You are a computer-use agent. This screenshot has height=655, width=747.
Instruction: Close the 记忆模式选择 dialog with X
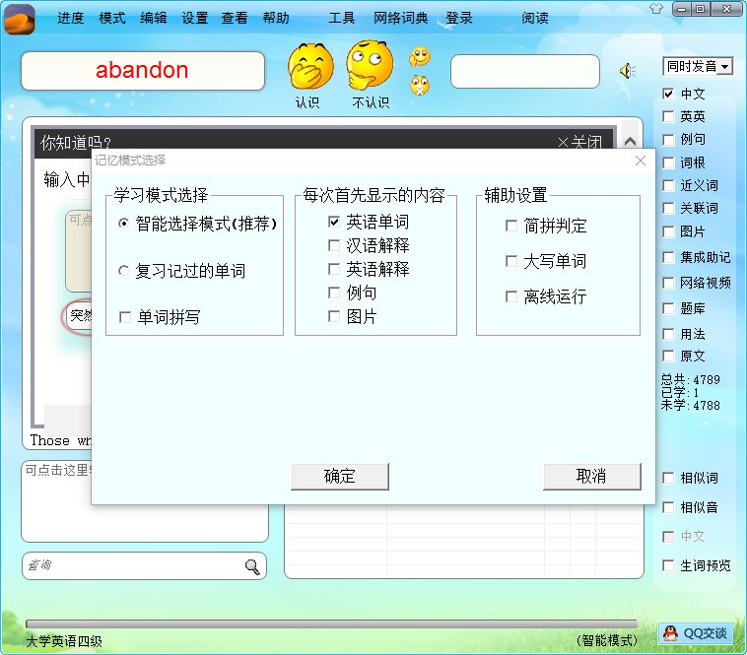[x=641, y=161]
